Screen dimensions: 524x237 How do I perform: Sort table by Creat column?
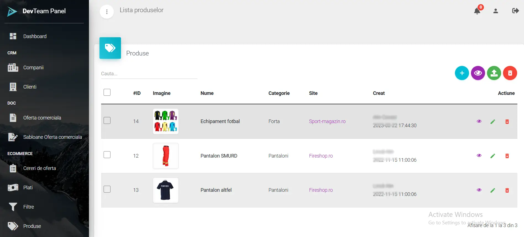pyautogui.click(x=378, y=93)
